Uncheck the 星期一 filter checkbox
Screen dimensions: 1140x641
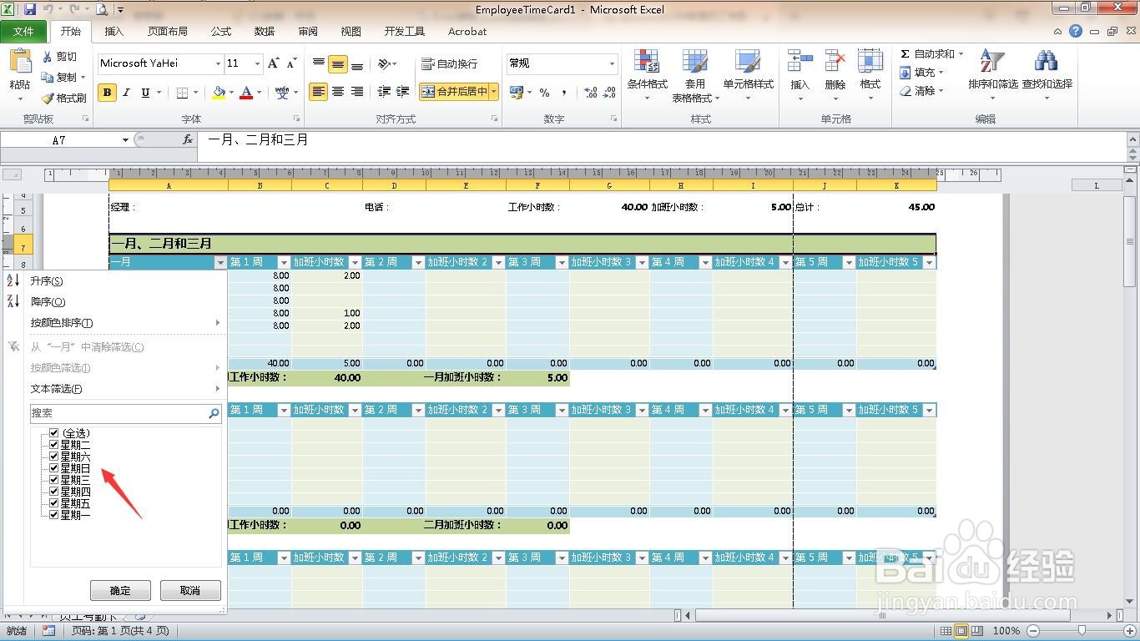54,515
